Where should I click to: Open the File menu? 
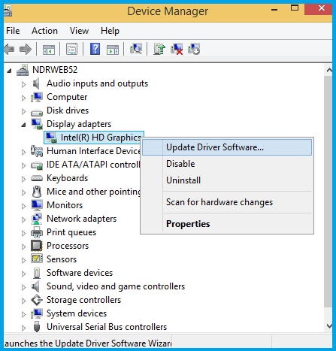tap(13, 31)
